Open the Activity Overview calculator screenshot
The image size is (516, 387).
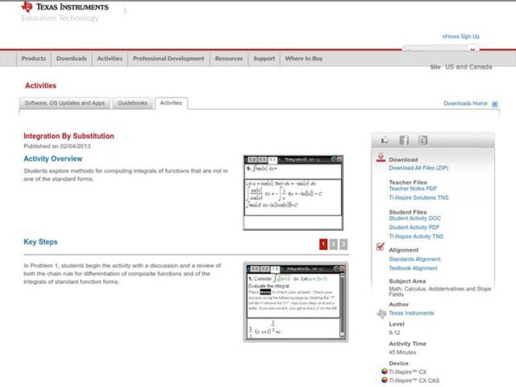293,192
